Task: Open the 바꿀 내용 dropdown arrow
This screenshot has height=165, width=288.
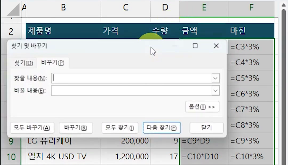Action: (x=215, y=91)
